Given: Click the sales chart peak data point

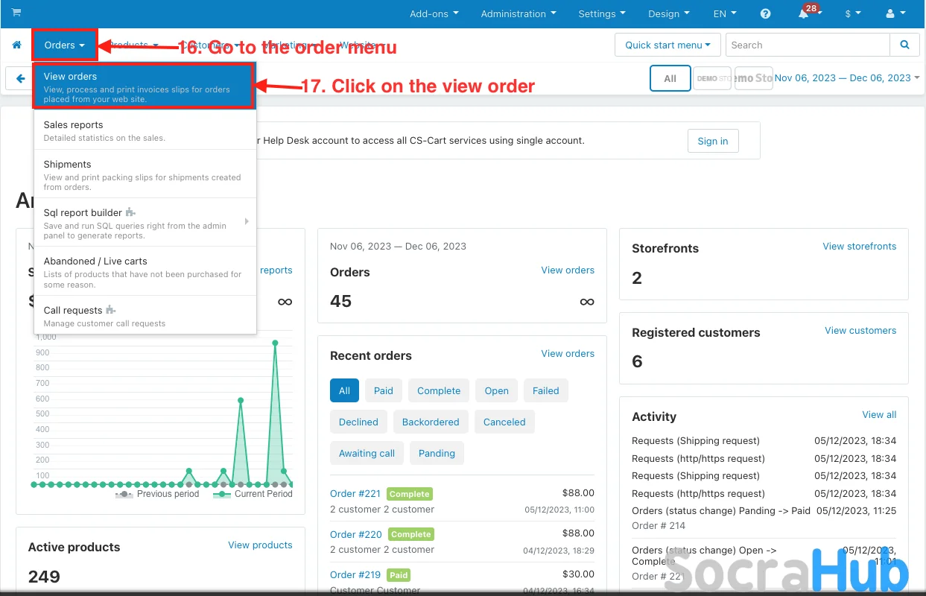Looking at the screenshot, I should coord(275,343).
